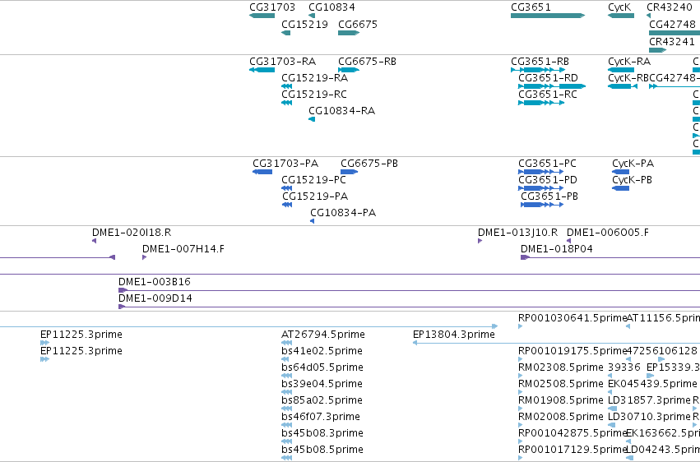Select the CG15219-RC transcript label
This screenshot has height=462, width=700.
pyautogui.click(x=314, y=94)
